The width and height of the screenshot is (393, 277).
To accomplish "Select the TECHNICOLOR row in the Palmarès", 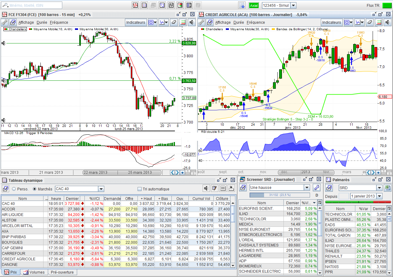I will click(x=356, y=214).
